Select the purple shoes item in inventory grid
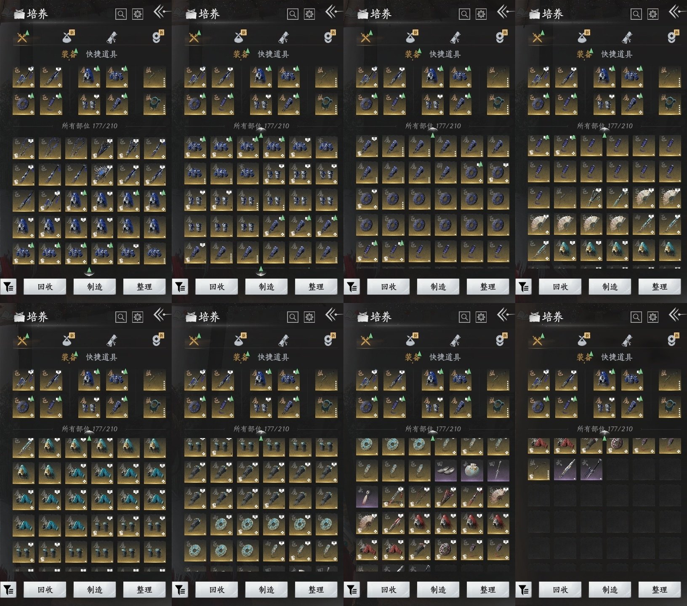 445,470
